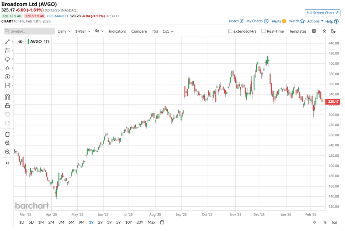Toggle the lock drawings padlock icon
The height and width of the screenshot is (231, 345).
click(7, 106)
